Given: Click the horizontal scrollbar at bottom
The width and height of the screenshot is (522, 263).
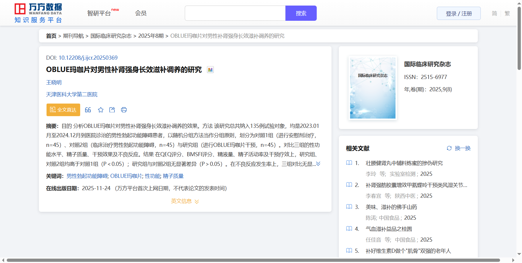Looking at the screenshot, I should 253,260.
